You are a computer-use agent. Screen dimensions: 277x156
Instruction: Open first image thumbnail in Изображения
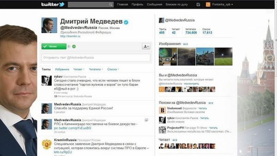(168, 56)
